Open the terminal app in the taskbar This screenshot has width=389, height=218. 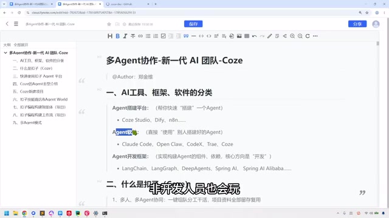tap(105, 213)
